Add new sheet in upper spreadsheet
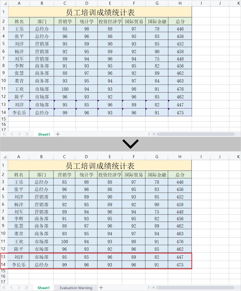The height and width of the screenshot is (291, 241). click(x=58, y=134)
